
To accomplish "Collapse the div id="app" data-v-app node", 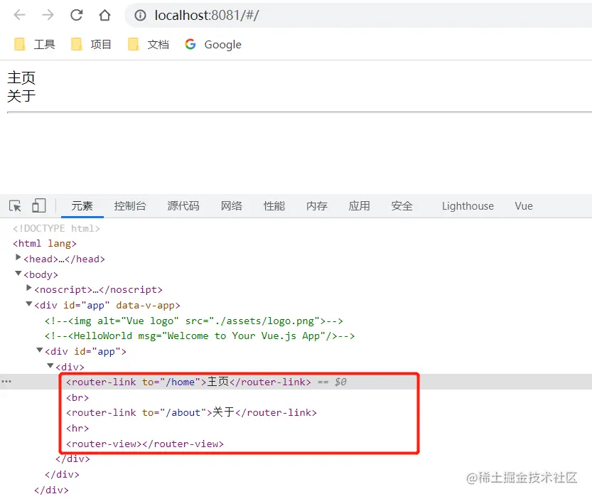I will [x=28, y=304].
